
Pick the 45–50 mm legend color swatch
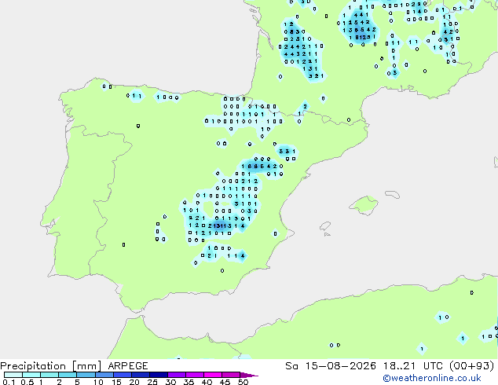point(231,375)
